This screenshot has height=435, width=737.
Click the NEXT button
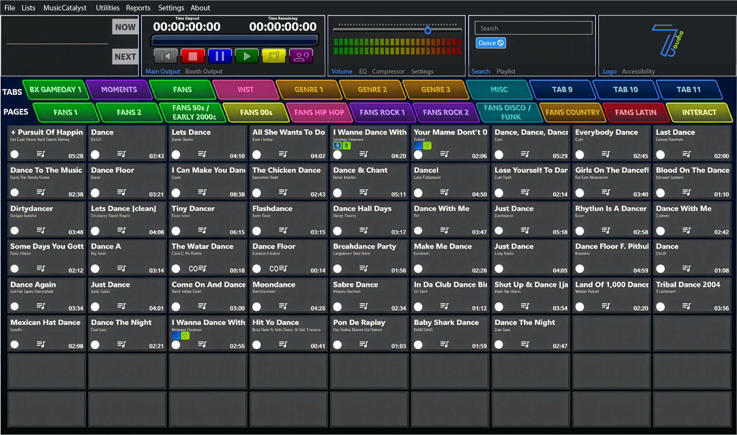[x=125, y=57]
